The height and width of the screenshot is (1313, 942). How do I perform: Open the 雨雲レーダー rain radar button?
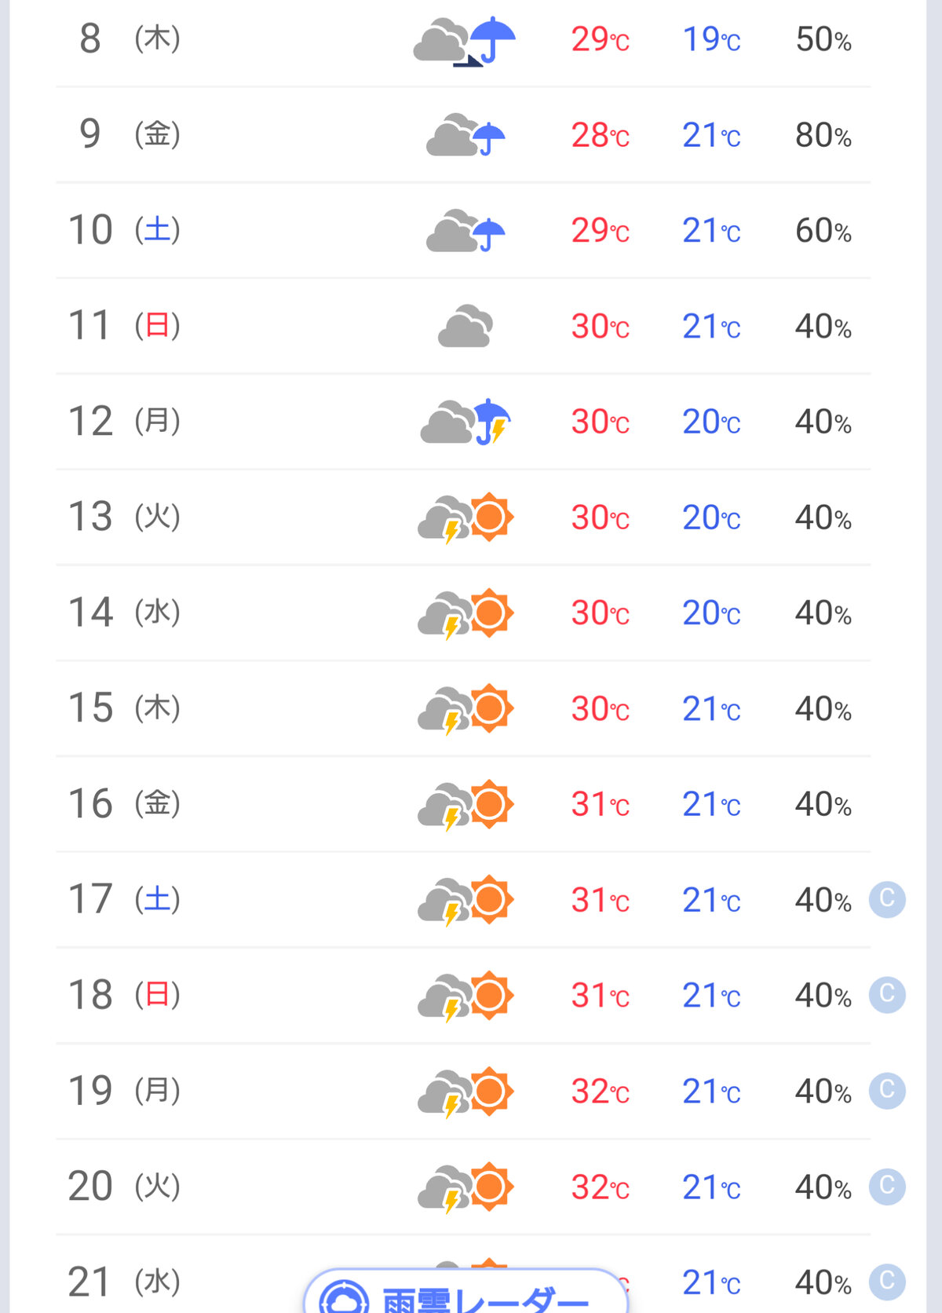point(466,1291)
